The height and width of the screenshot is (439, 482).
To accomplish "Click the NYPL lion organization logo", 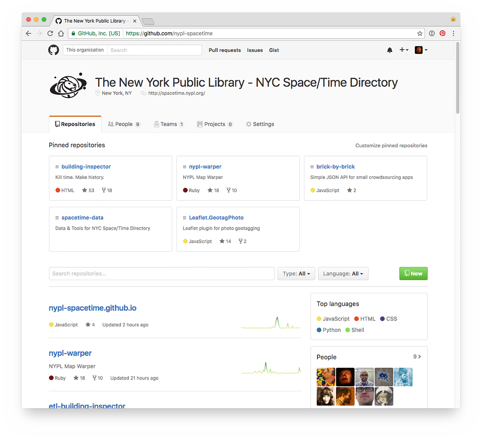I will tap(68, 85).
